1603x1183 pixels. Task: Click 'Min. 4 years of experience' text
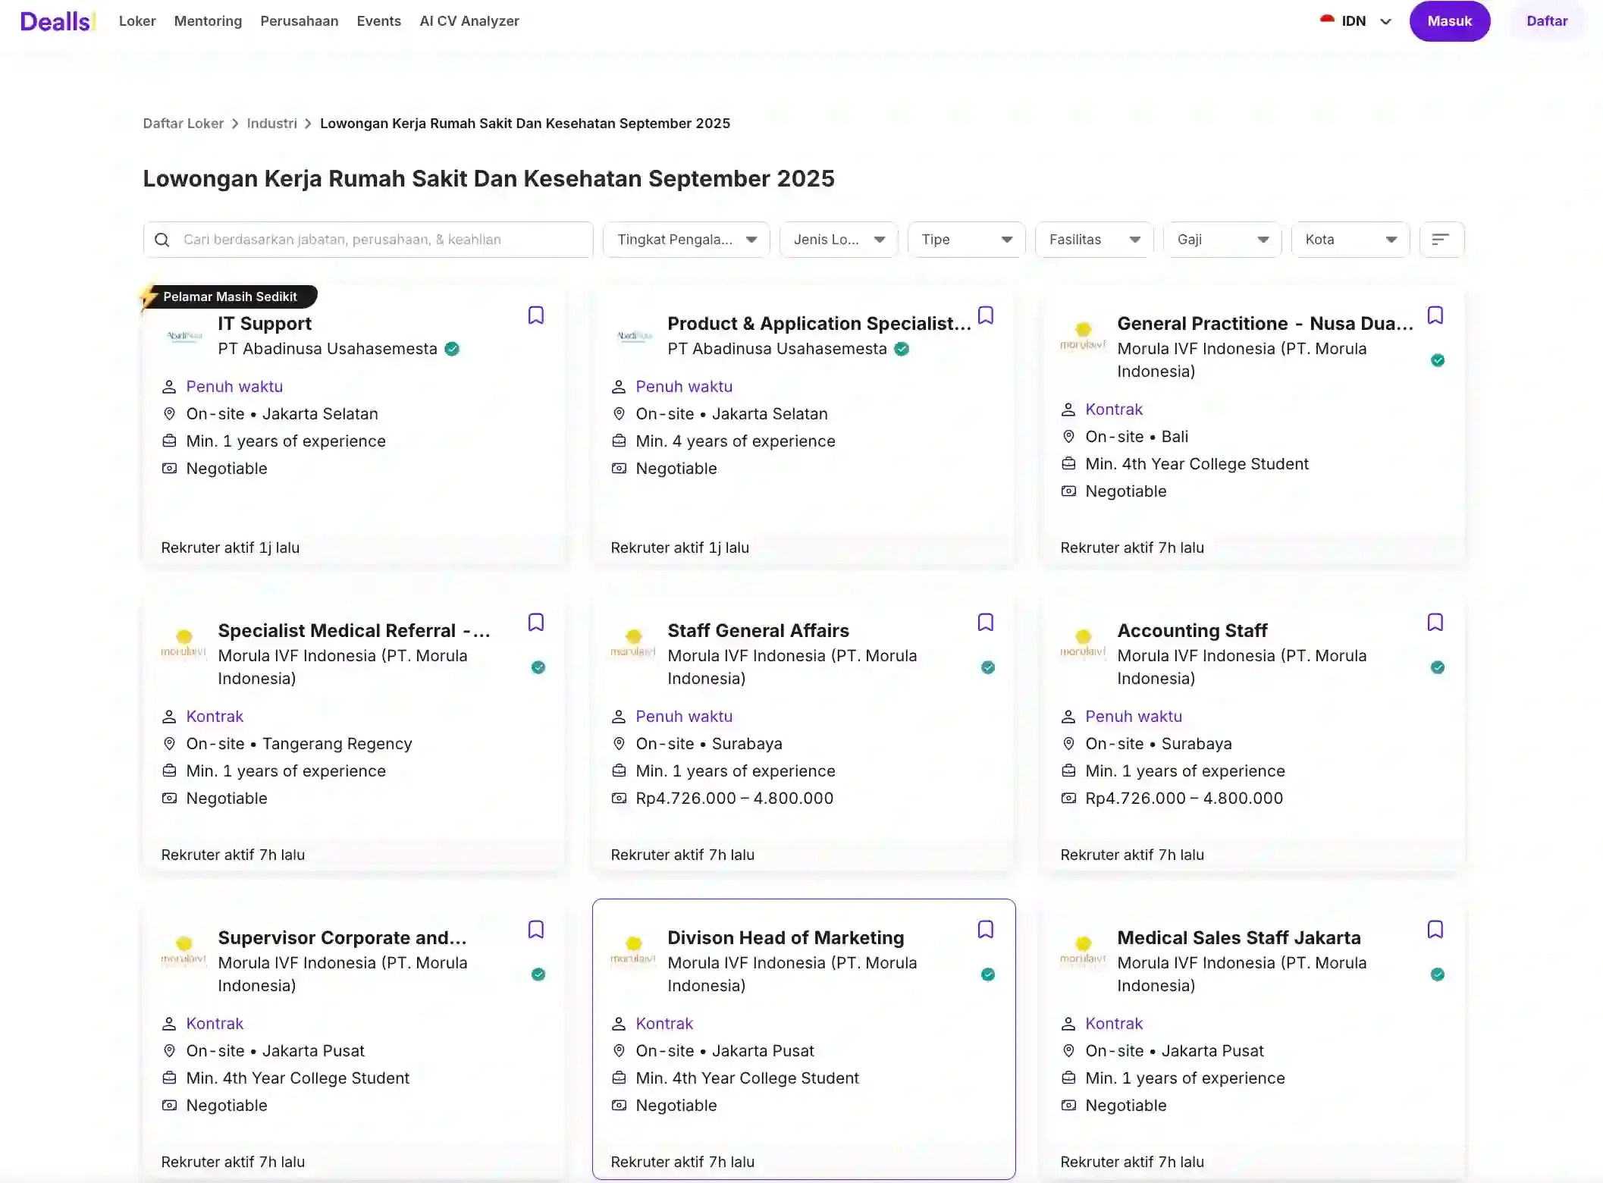point(735,441)
